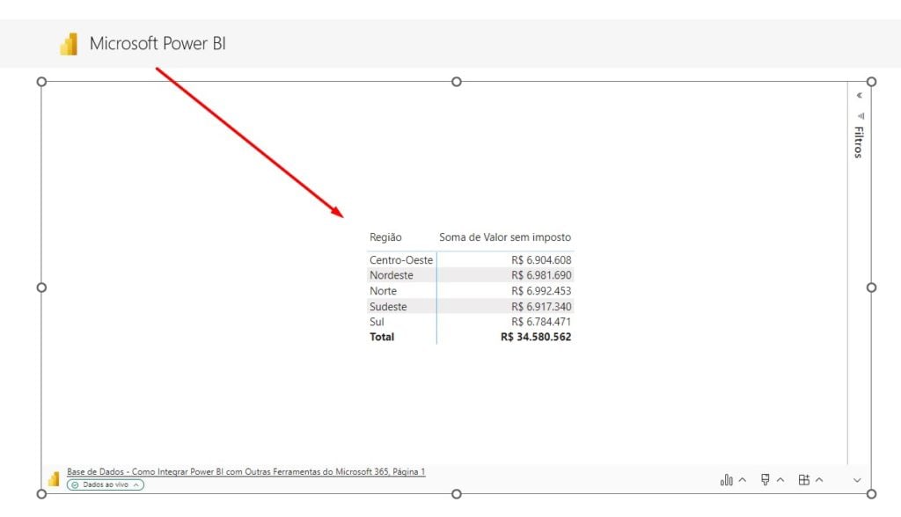Select the Format visual paint roller icon
This screenshot has width=901, height=517.
(x=765, y=480)
